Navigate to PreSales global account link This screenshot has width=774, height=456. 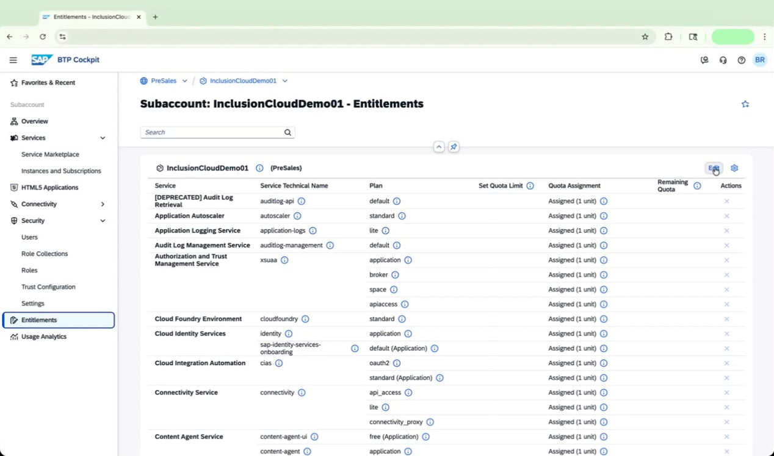click(x=164, y=81)
